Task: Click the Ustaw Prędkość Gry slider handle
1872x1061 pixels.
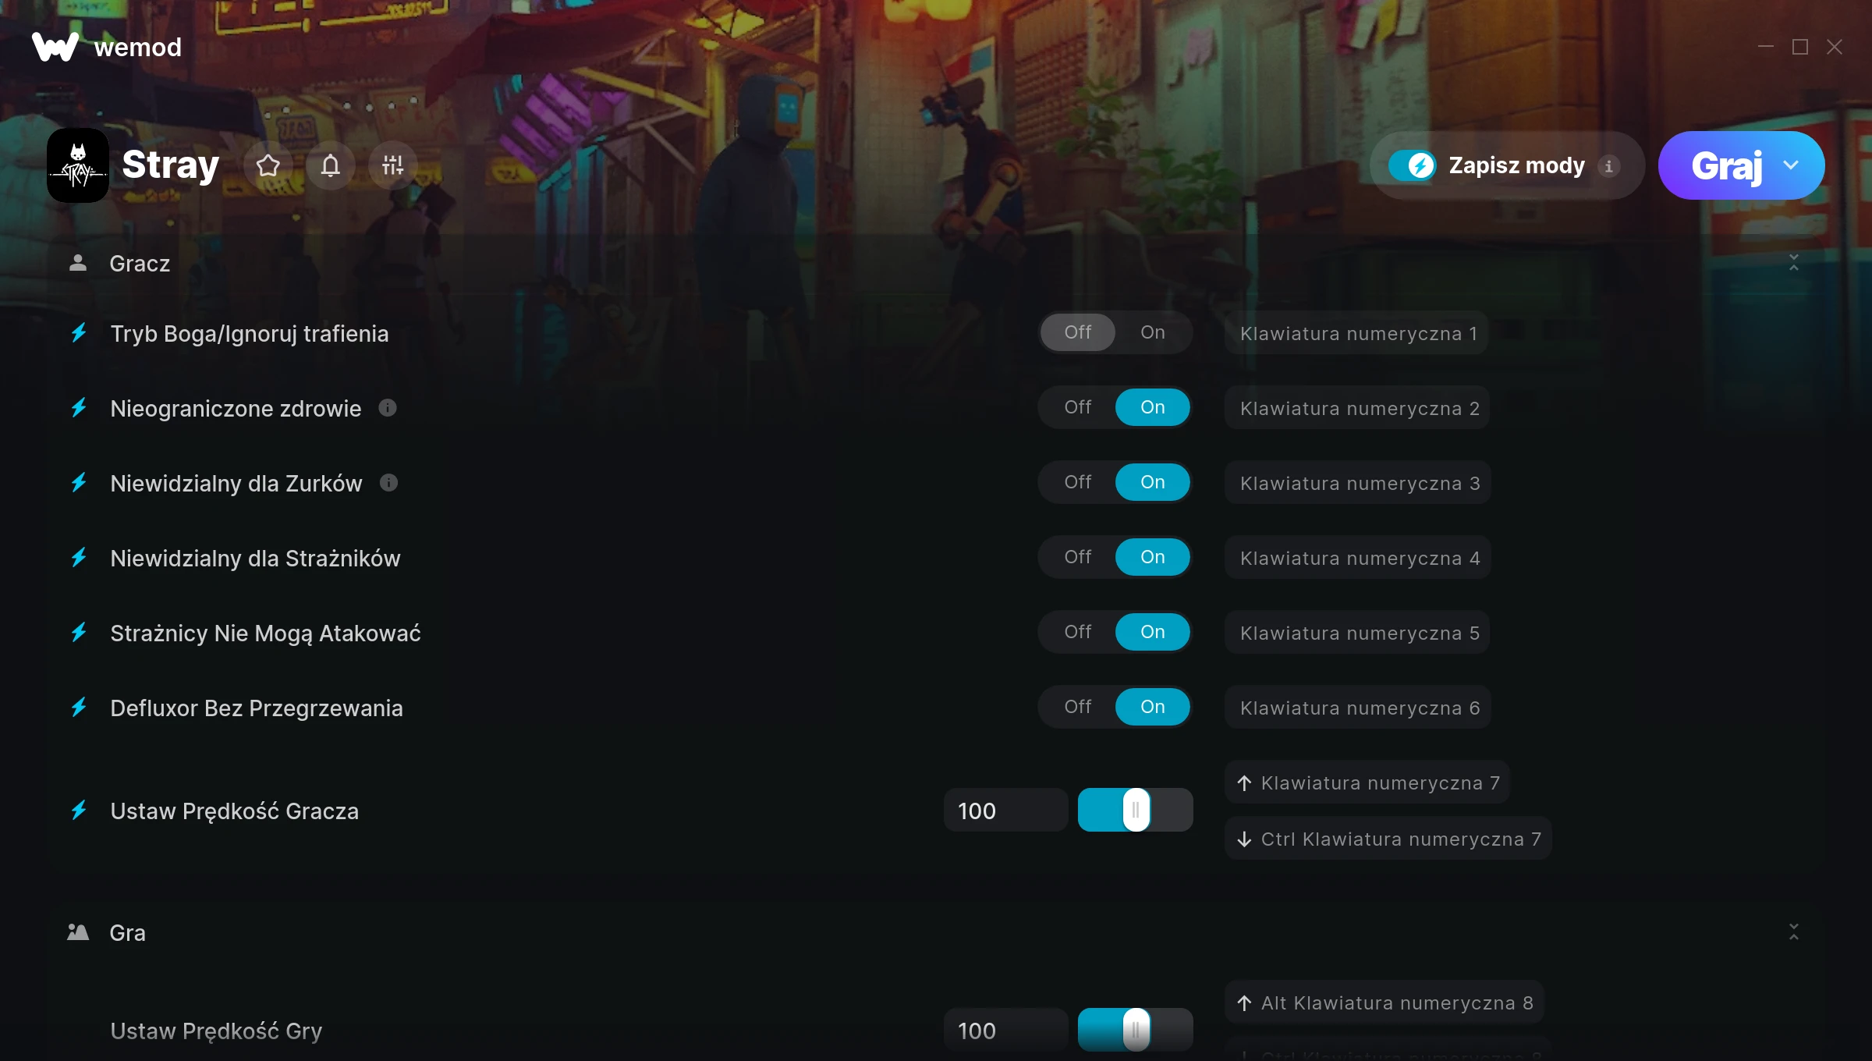Action: (x=1136, y=1030)
